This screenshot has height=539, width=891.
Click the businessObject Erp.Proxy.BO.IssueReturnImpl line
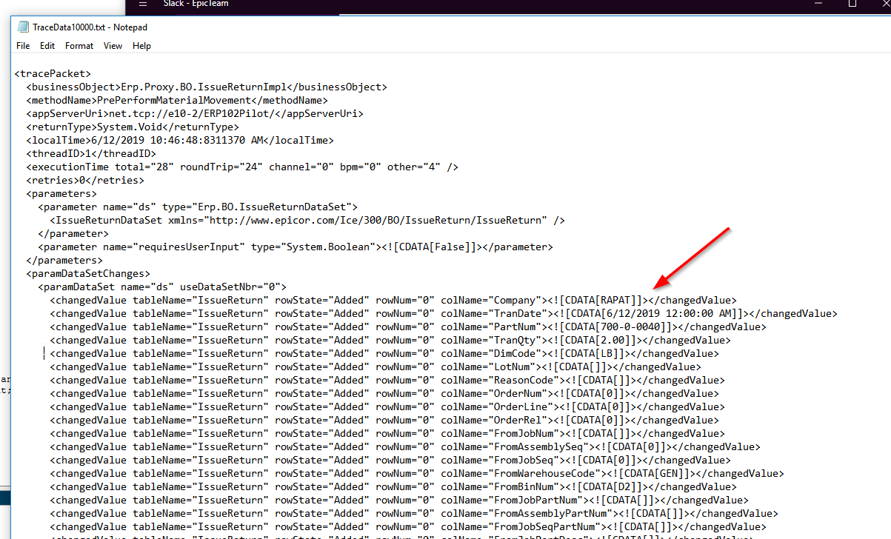207,87
